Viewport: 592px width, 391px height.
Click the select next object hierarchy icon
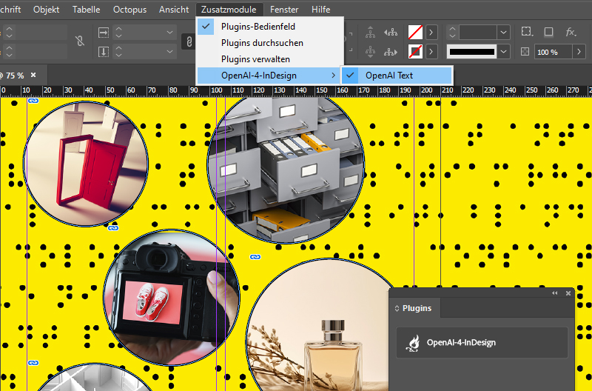coord(391,52)
